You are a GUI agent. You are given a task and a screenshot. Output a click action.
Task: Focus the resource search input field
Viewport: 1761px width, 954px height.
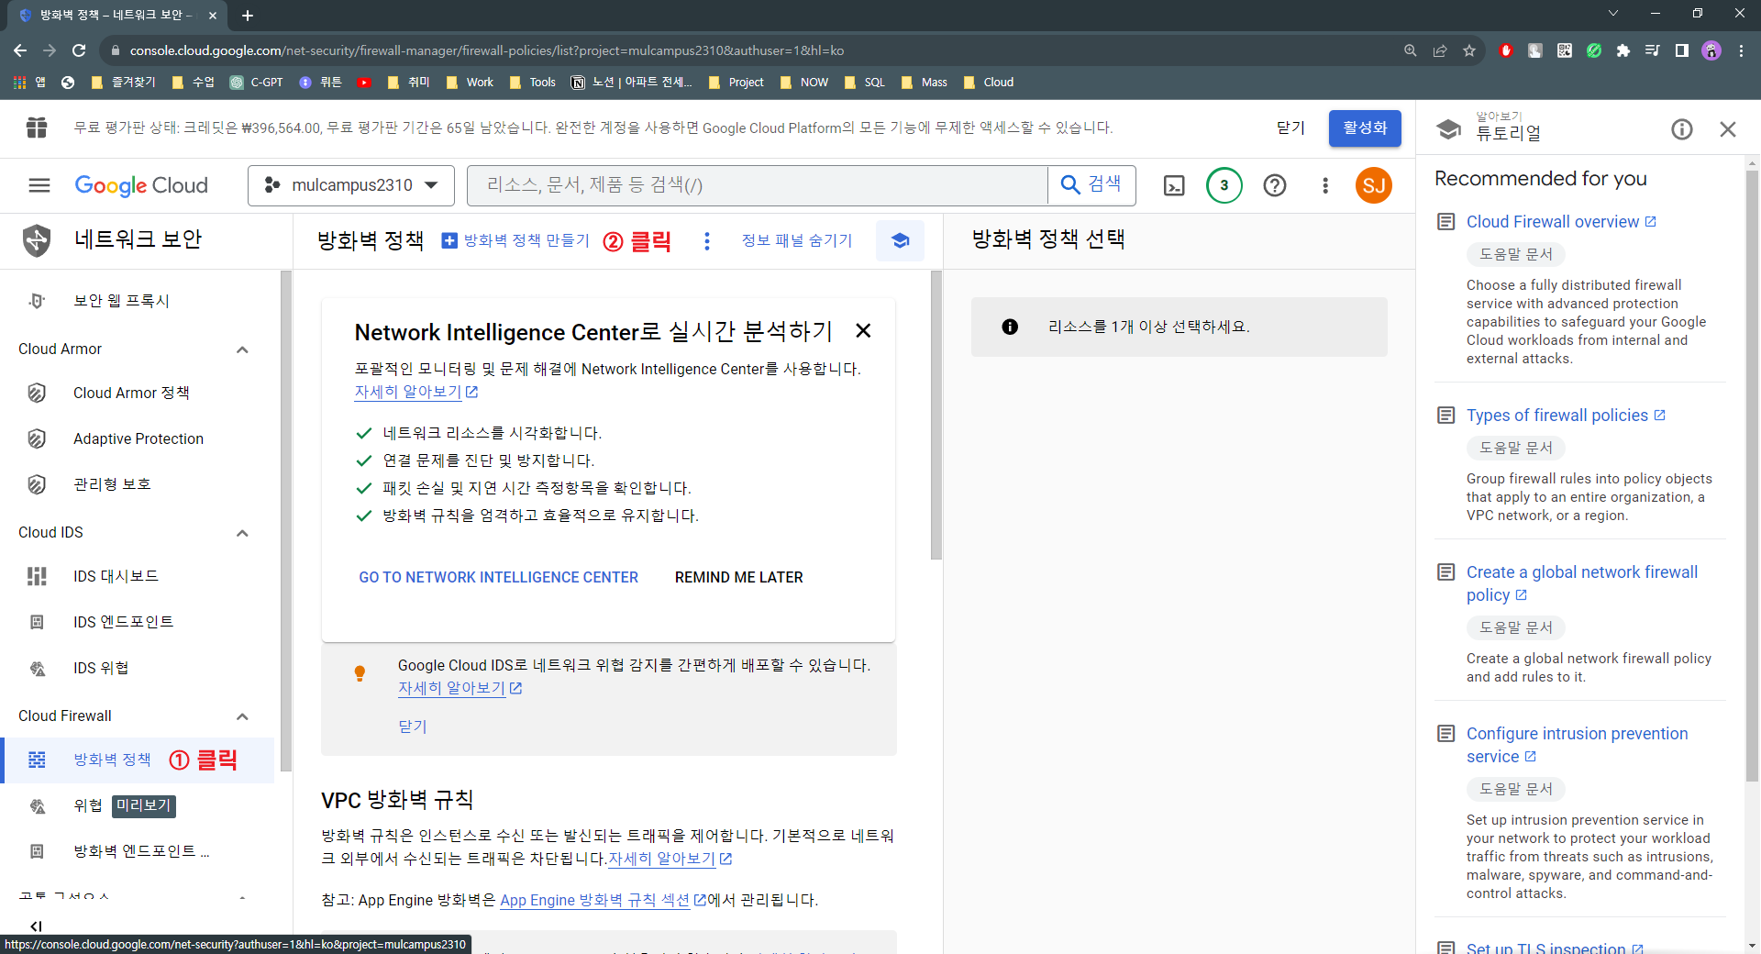pyautogui.click(x=758, y=185)
